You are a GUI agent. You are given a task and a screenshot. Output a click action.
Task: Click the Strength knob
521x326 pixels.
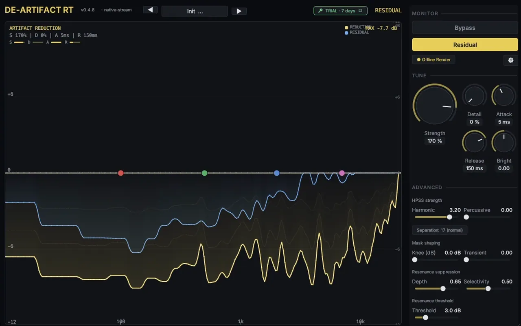point(435,105)
